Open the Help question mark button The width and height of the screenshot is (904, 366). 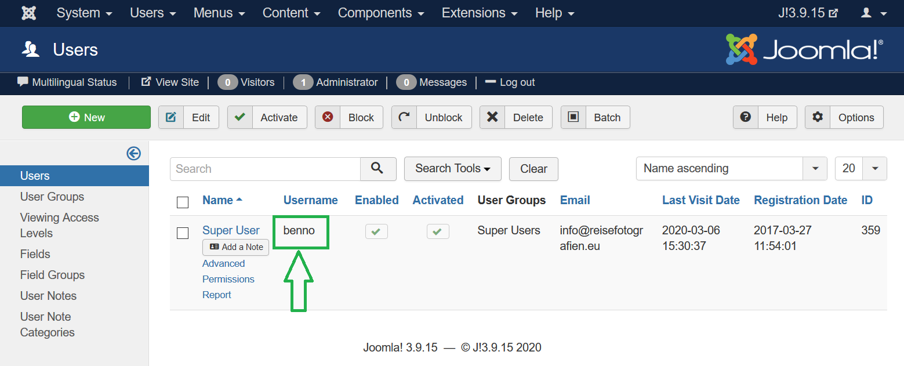[x=765, y=117]
